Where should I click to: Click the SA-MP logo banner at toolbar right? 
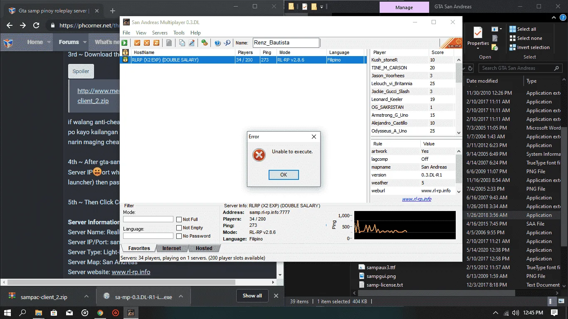coord(451,43)
